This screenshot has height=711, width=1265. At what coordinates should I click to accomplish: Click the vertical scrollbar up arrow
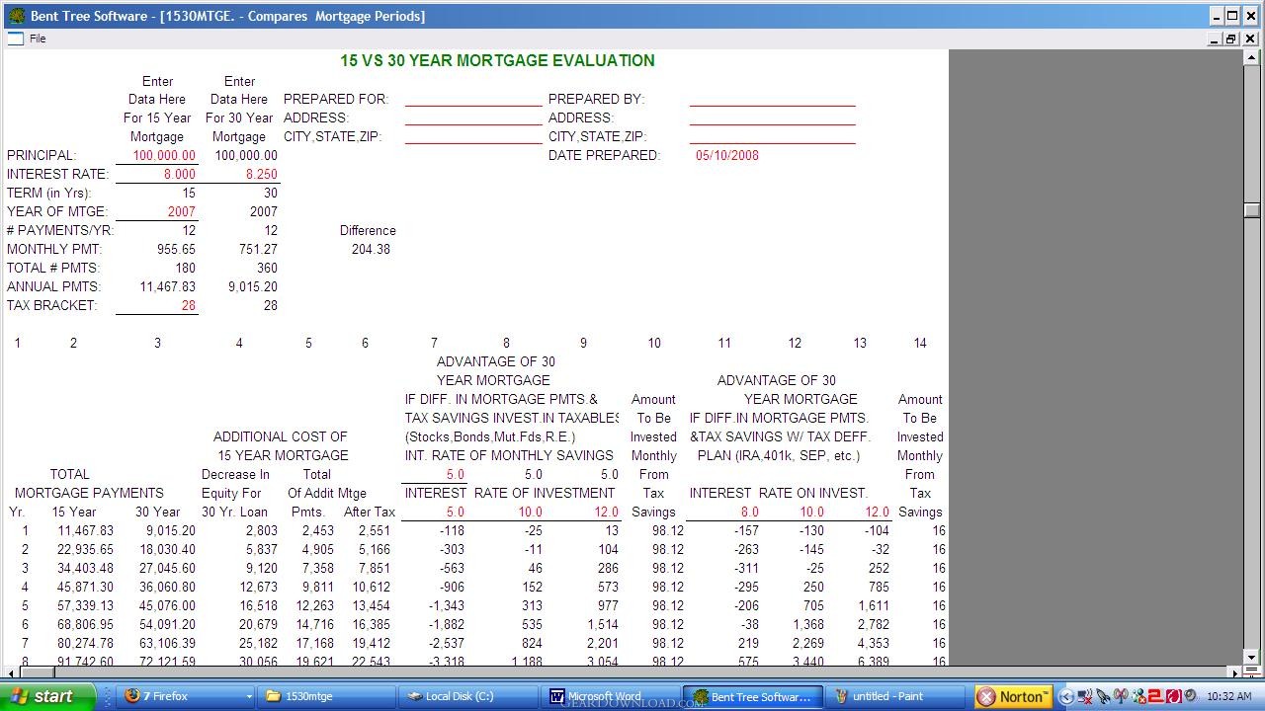(1252, 57)
